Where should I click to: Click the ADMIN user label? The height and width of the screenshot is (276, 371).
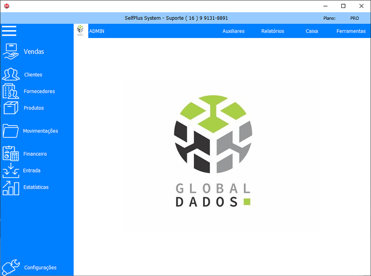(x=96, y=31)
